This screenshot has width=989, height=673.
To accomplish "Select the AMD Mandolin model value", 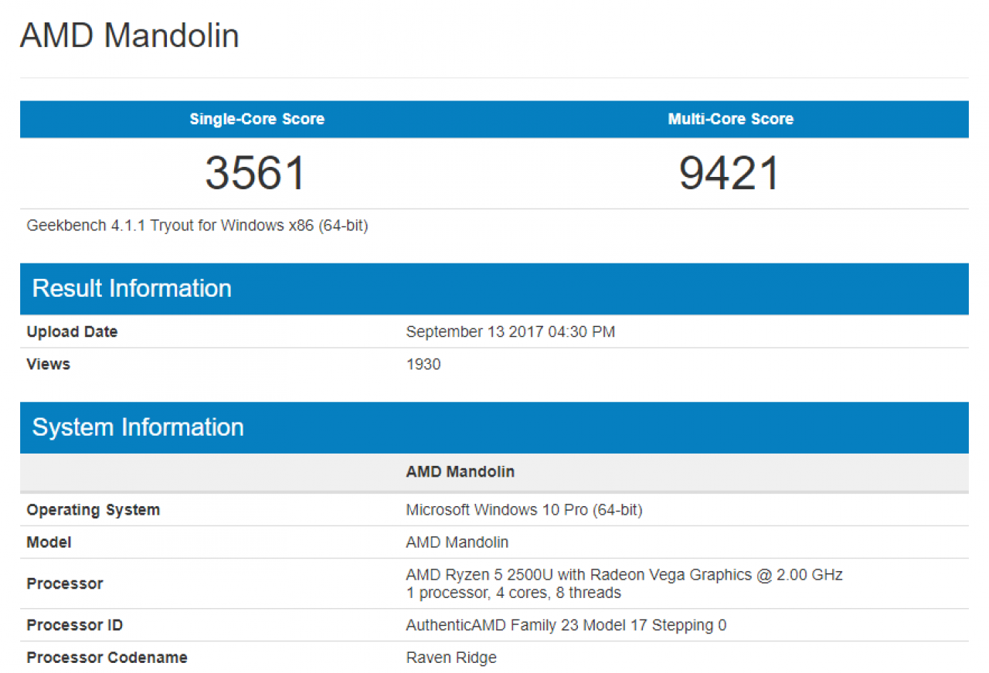I will click(x=457, y=542).
